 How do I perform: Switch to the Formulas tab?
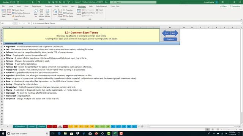pos(48,6)
